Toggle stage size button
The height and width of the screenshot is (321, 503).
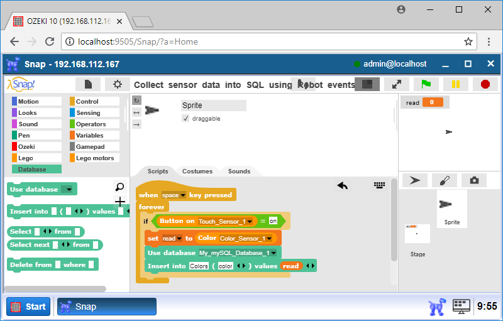tap(367, 84)
